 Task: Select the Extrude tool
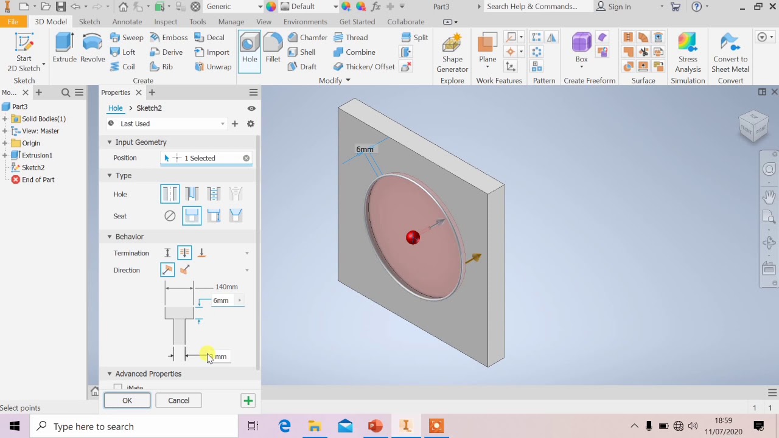(x=65, y=48)
